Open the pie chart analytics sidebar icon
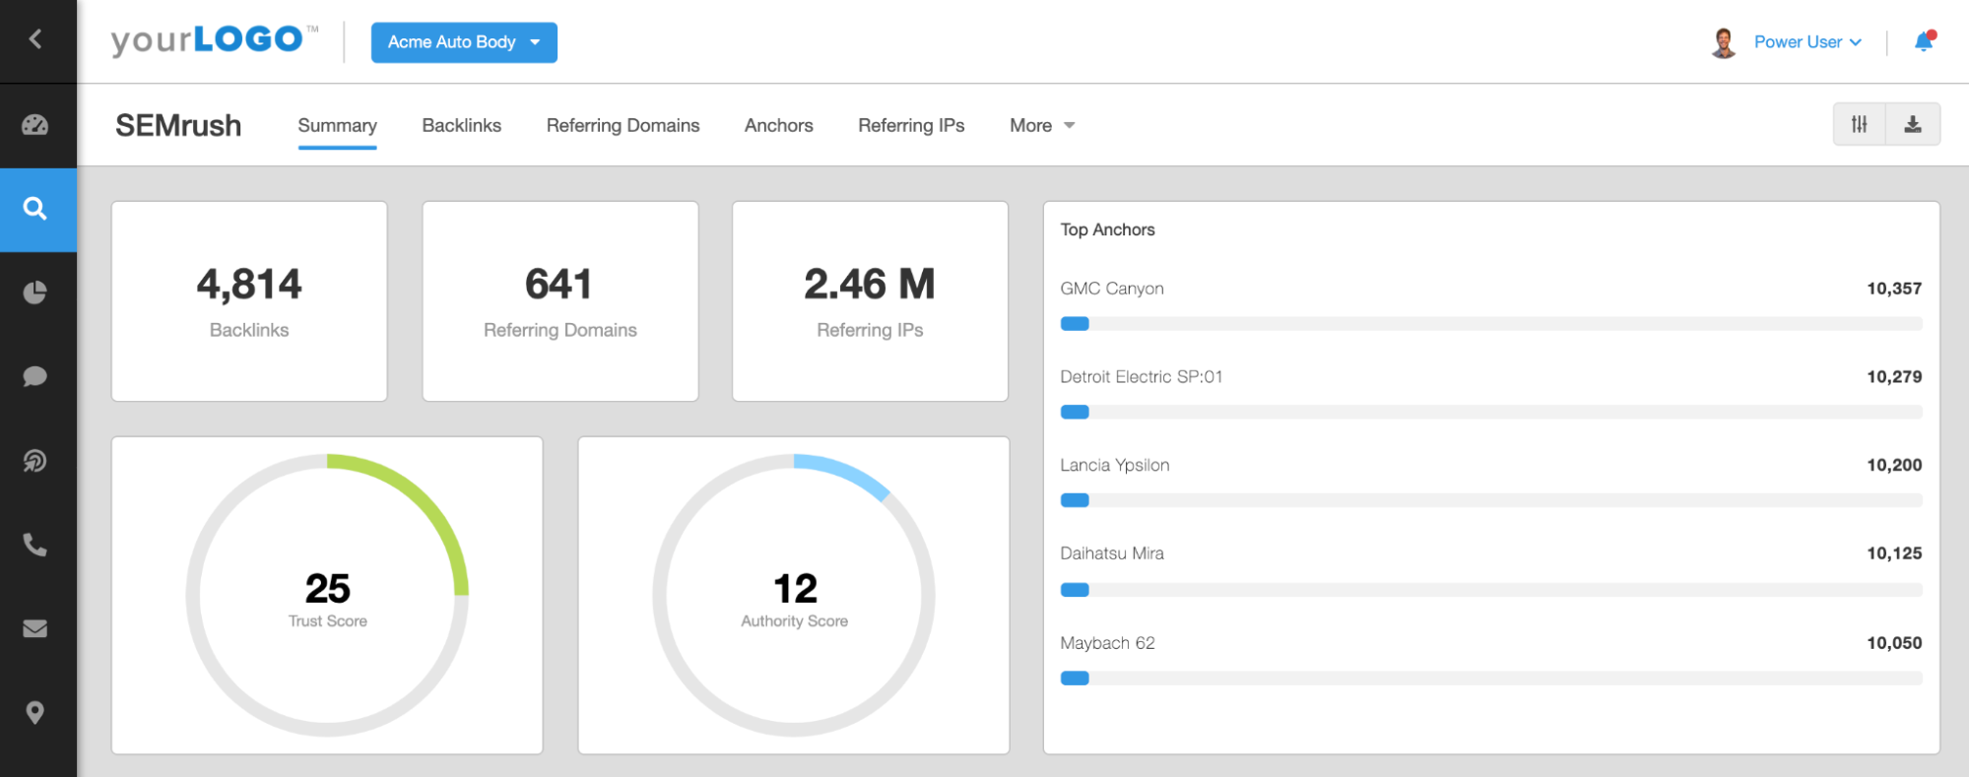The width and height of the screenshot is (1969, 777). 35,292
